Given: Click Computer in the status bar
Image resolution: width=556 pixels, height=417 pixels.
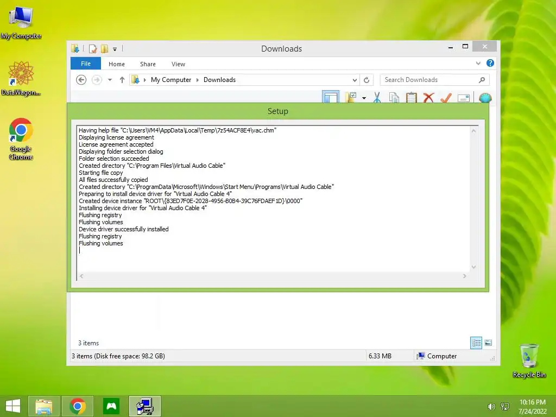Looking at the screenshot, I should 437,356.
